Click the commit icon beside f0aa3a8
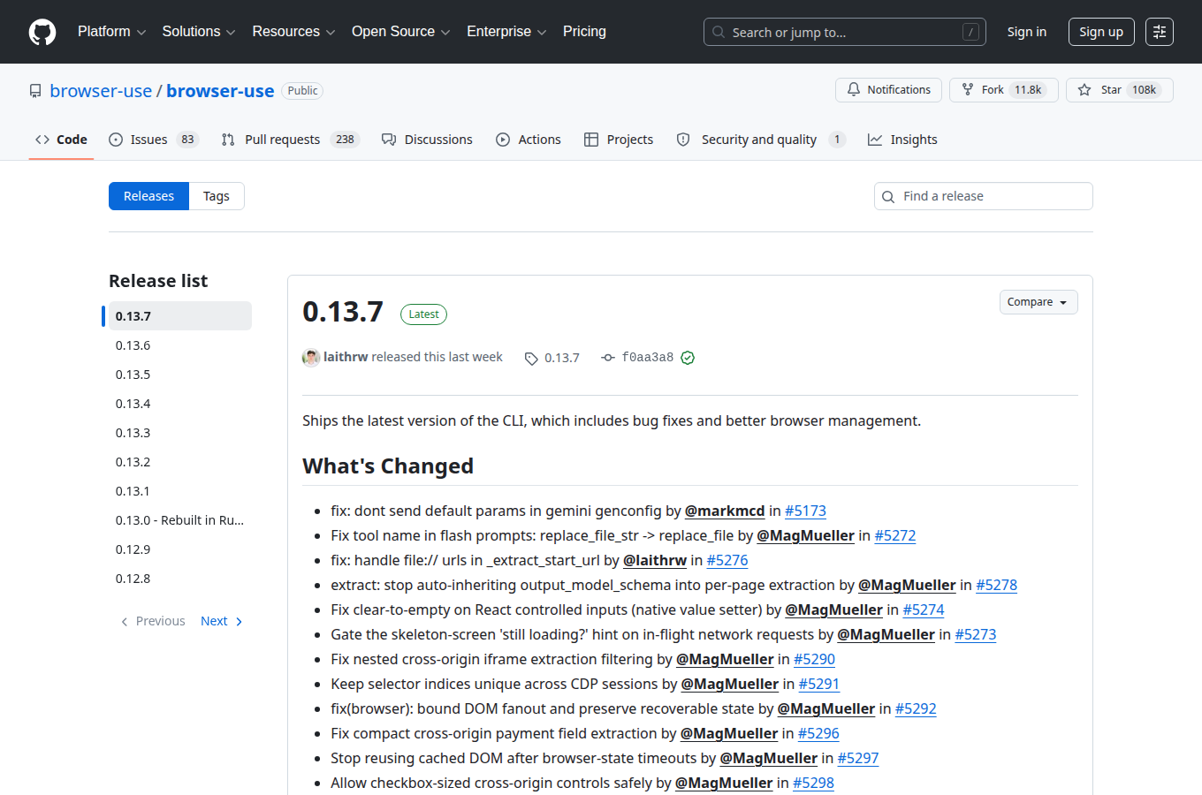Screen dimensions: 1202x795 coord(608,358)
